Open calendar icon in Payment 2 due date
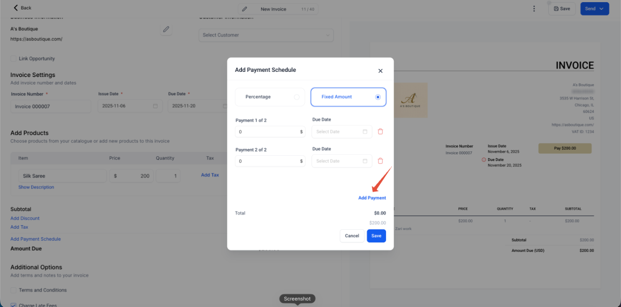Image resolution: width=621 pixels, height=307 pixels. (x=365, y=161)
